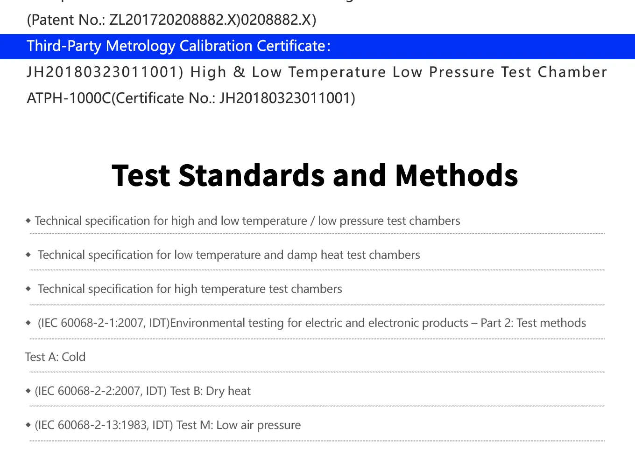Click the IEC 60068-2-1:2007, IDT reference text

point(104,323)
